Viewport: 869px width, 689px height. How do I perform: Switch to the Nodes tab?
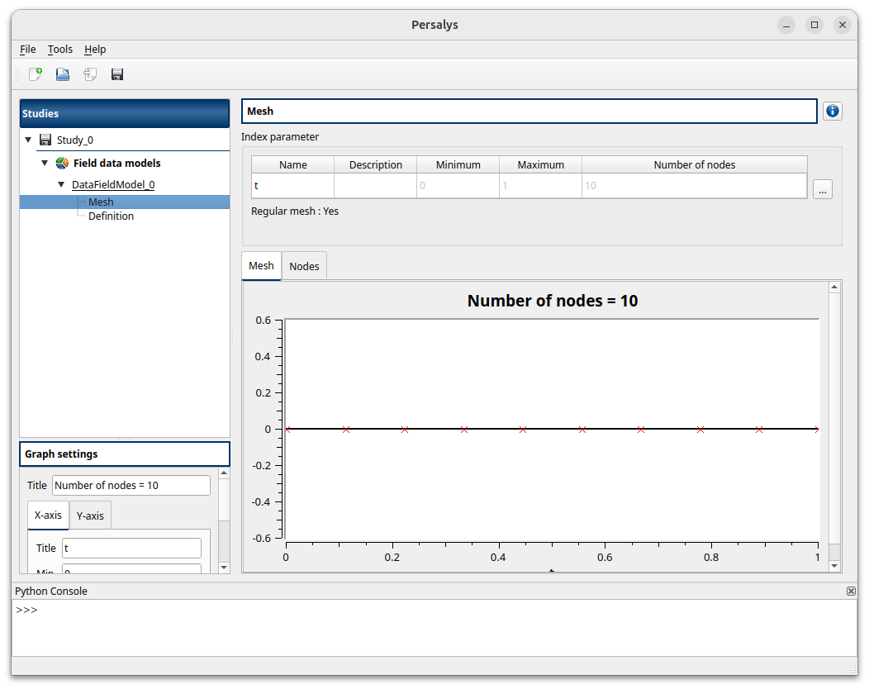304,266
